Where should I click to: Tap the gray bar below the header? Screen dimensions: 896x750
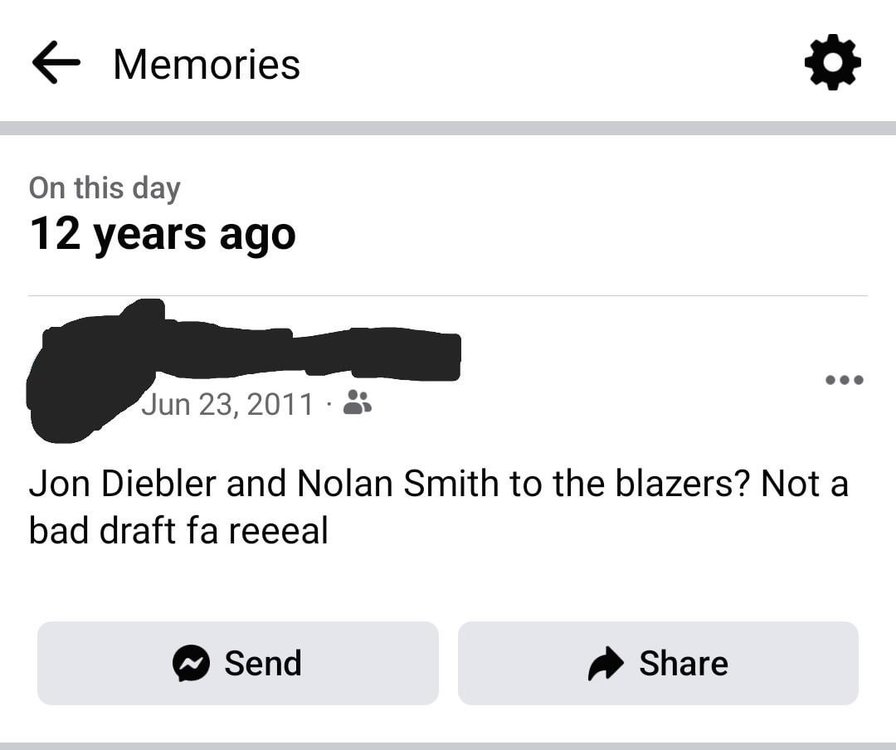point(448,128)
